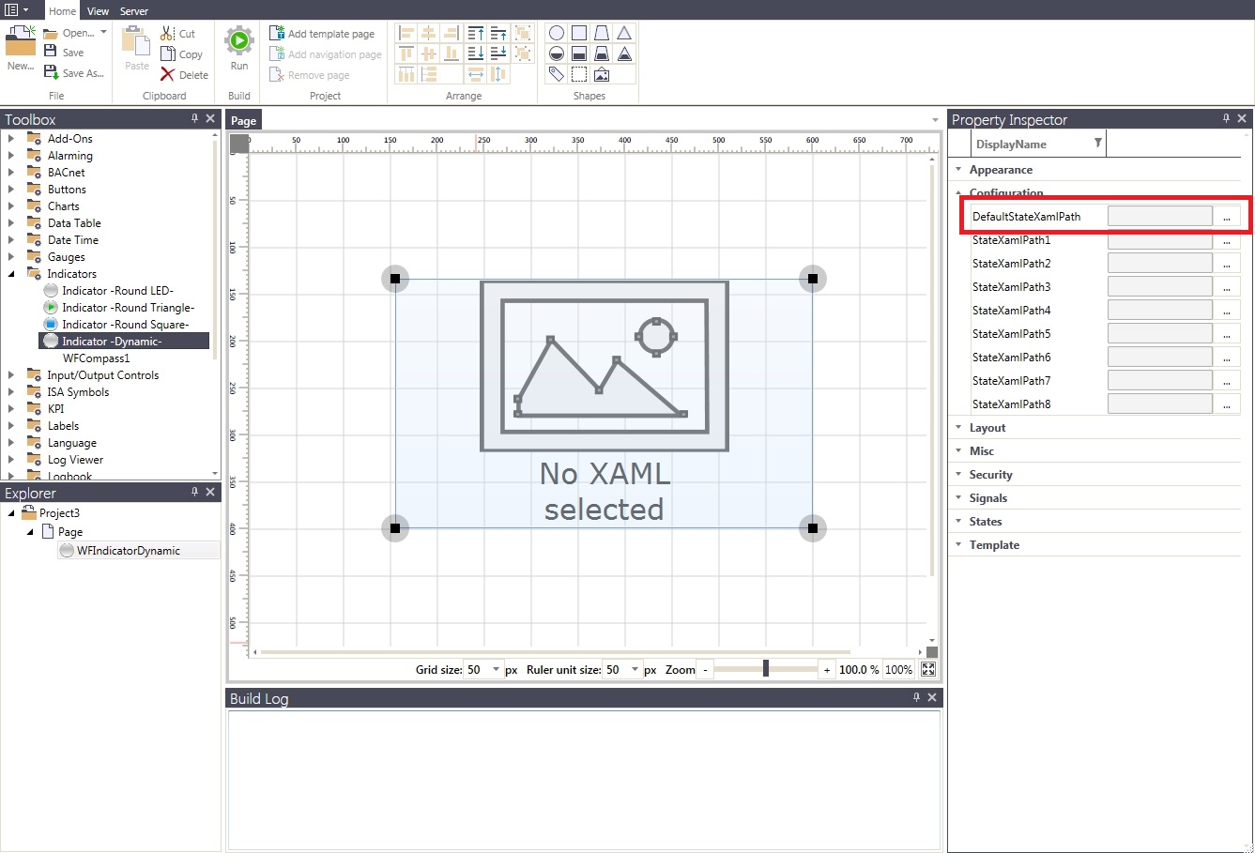Click the 100% zoom reset button
The image size is (1255, 853).
(x=898, y=669)
